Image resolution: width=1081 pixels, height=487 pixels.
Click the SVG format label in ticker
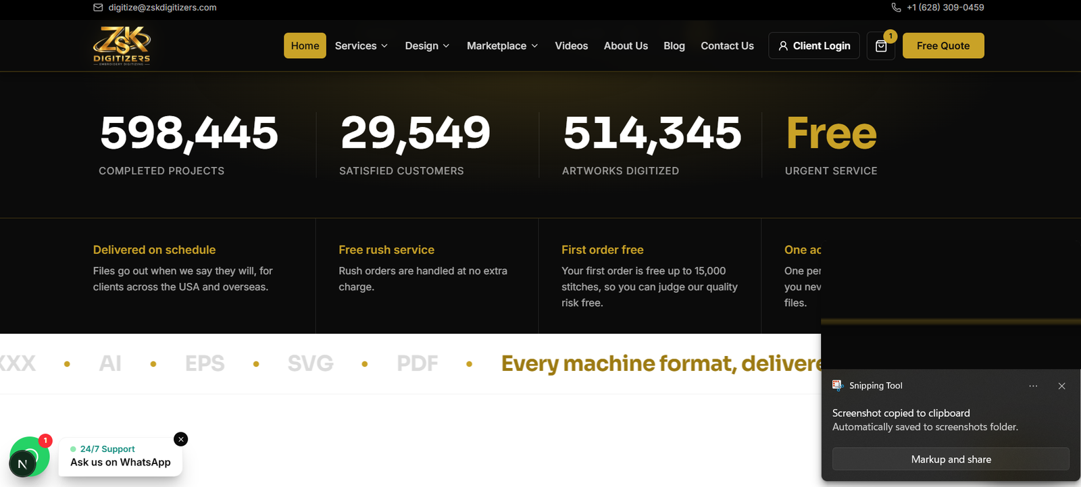click(x=310, y=363)
